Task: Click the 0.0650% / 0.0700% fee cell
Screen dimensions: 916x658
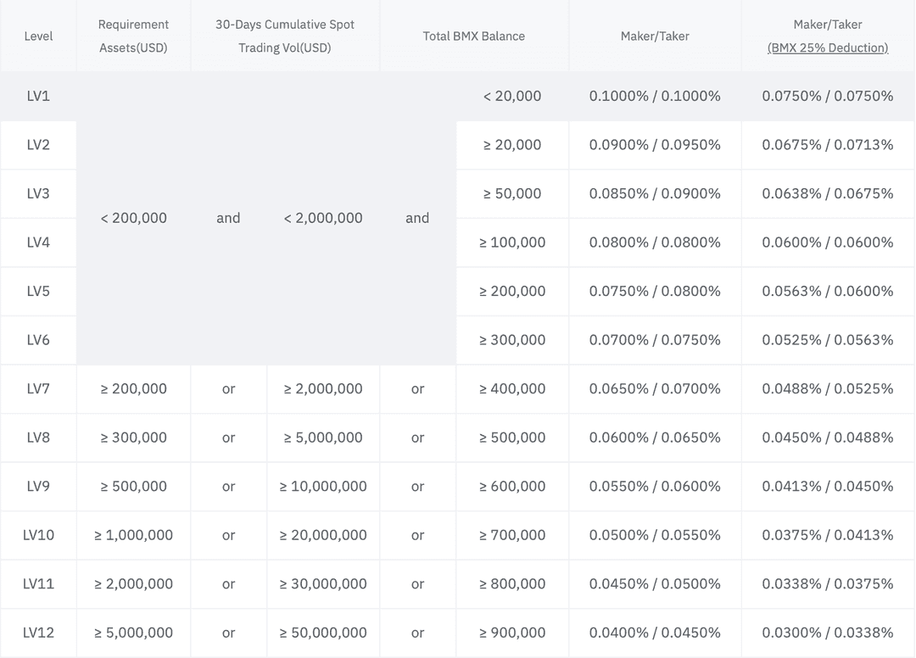Action: pos(653,388)
